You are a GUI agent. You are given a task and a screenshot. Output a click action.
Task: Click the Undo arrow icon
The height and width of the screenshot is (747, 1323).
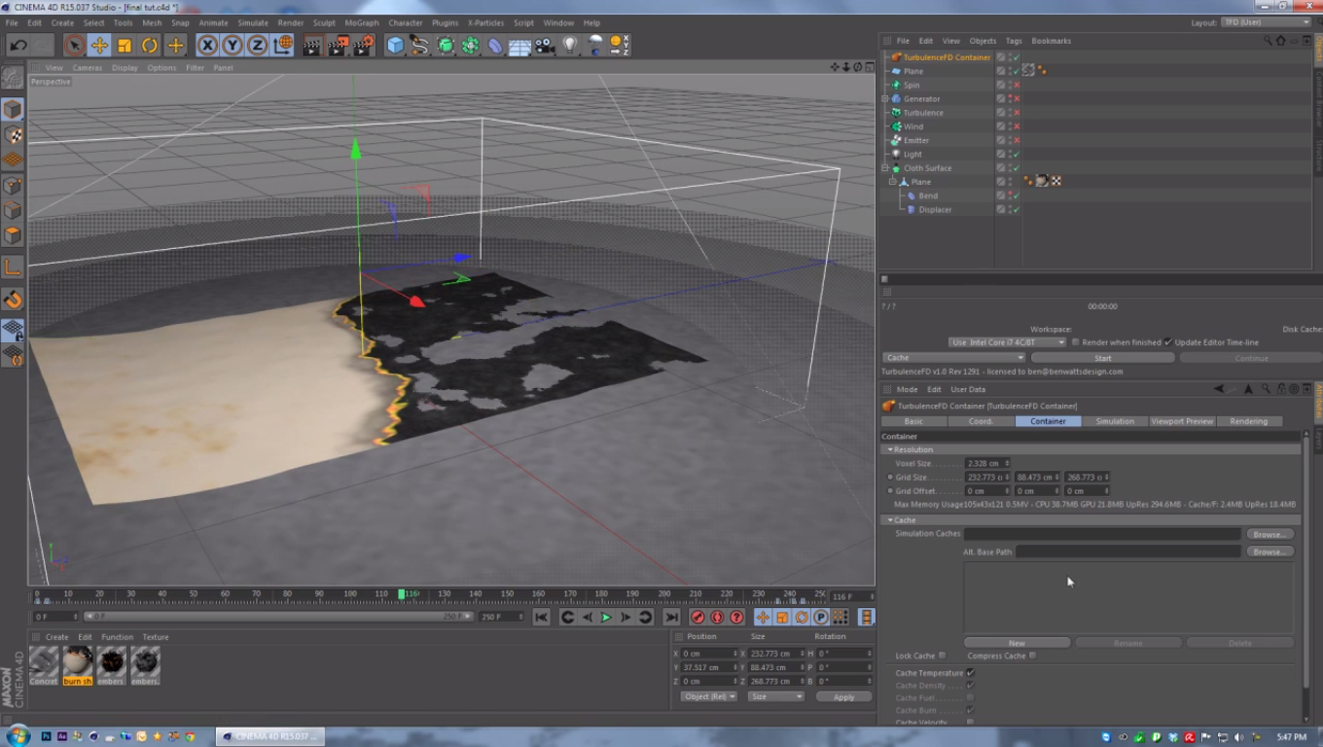coord(18,45)
